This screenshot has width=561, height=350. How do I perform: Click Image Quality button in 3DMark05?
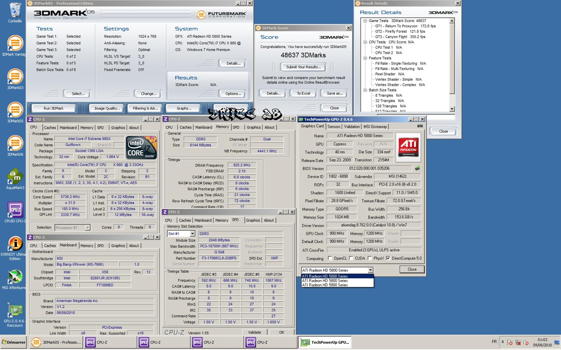click(x=107, y=108)
